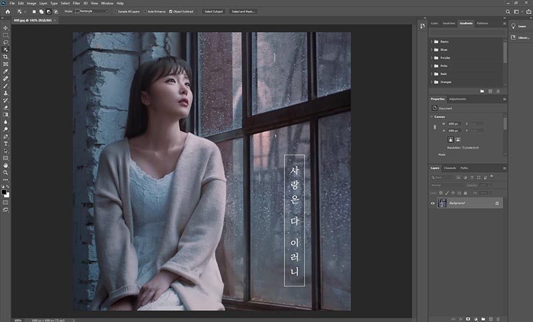Image resolution: width=533 pixels, height=322 pixels.
Task: Select the Clone Stamp tool
Action: (5, 93)
